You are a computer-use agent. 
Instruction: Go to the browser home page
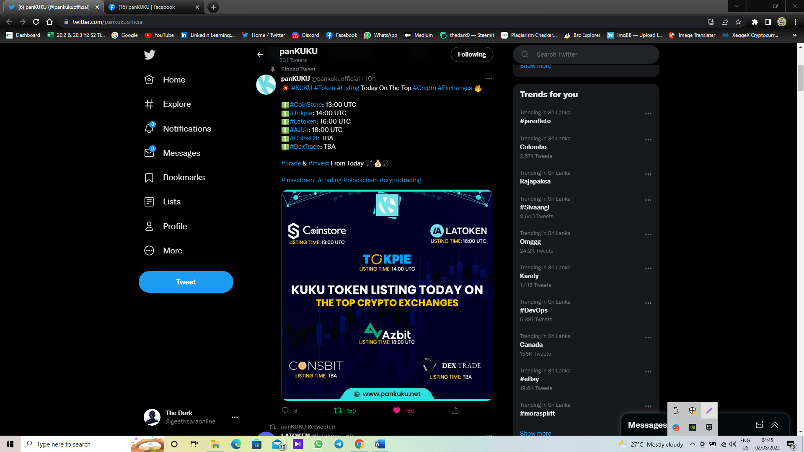49,22
